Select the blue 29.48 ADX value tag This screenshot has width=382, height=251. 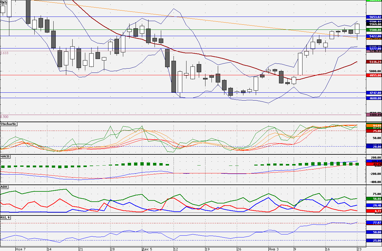coord(374,205)
